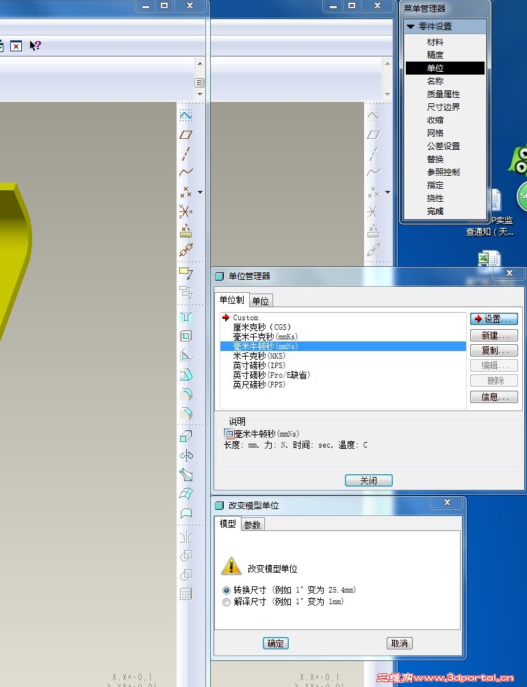Click the greyed-out Coordinate System icon
The image size is (527, 687).
(373, 211)
